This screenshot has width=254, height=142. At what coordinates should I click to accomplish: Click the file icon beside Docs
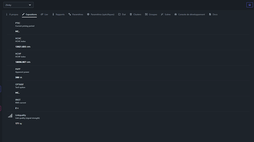point(210,14)
